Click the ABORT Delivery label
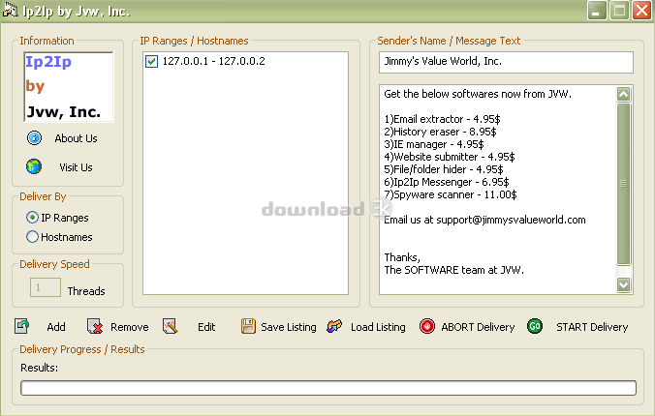The image size is (655, 416). 478,327
